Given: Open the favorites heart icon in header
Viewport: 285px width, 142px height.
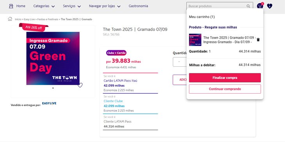Looking at the screenshot, I should pos(269,6).
